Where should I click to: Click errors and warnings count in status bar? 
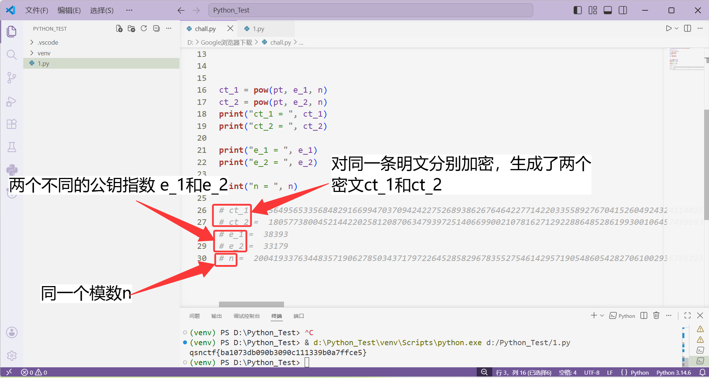pos(34,372)
